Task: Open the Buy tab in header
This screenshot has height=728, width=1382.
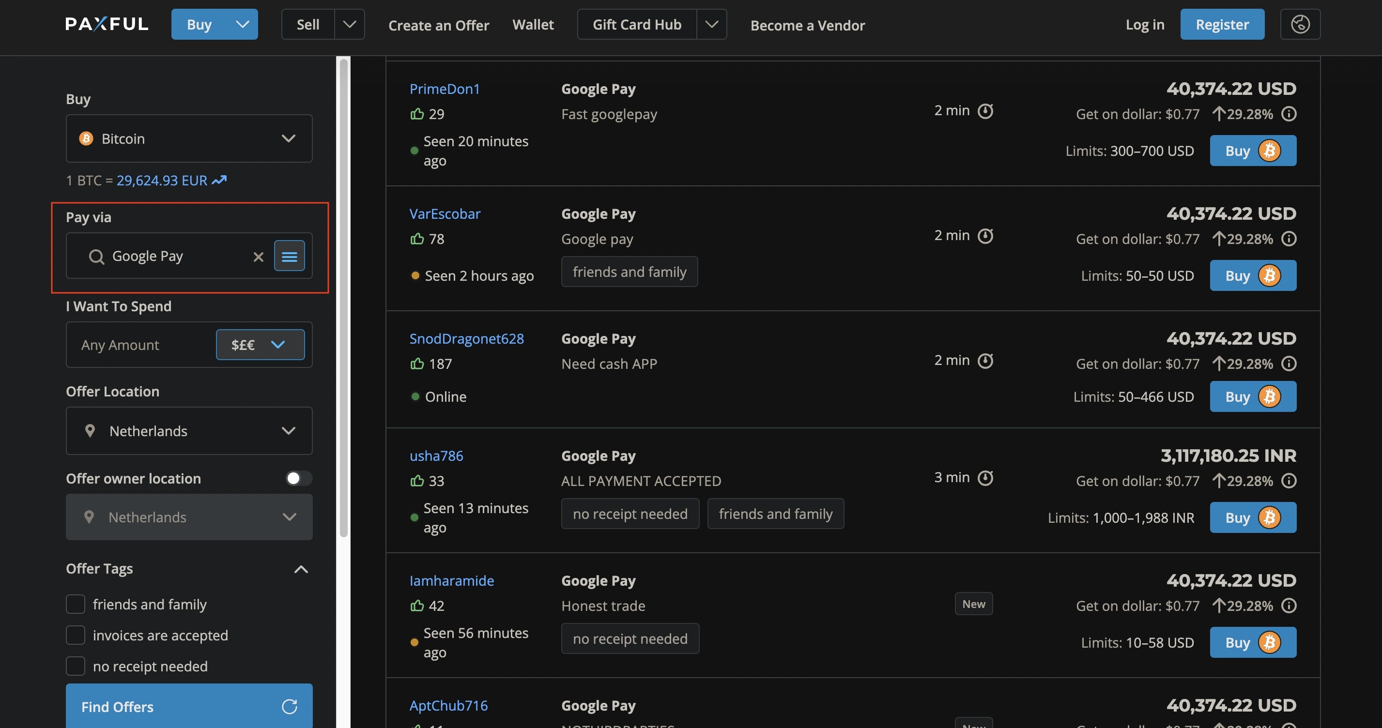Action: 199,24
